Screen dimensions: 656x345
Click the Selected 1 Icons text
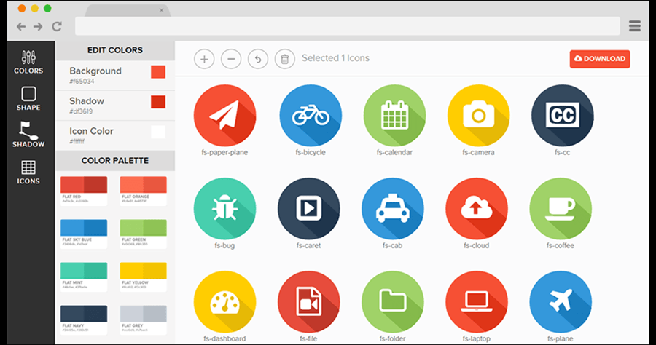pyautogui.click(x=335, y=58)
